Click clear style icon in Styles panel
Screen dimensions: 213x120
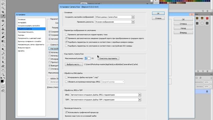click(x=198, y=71)
